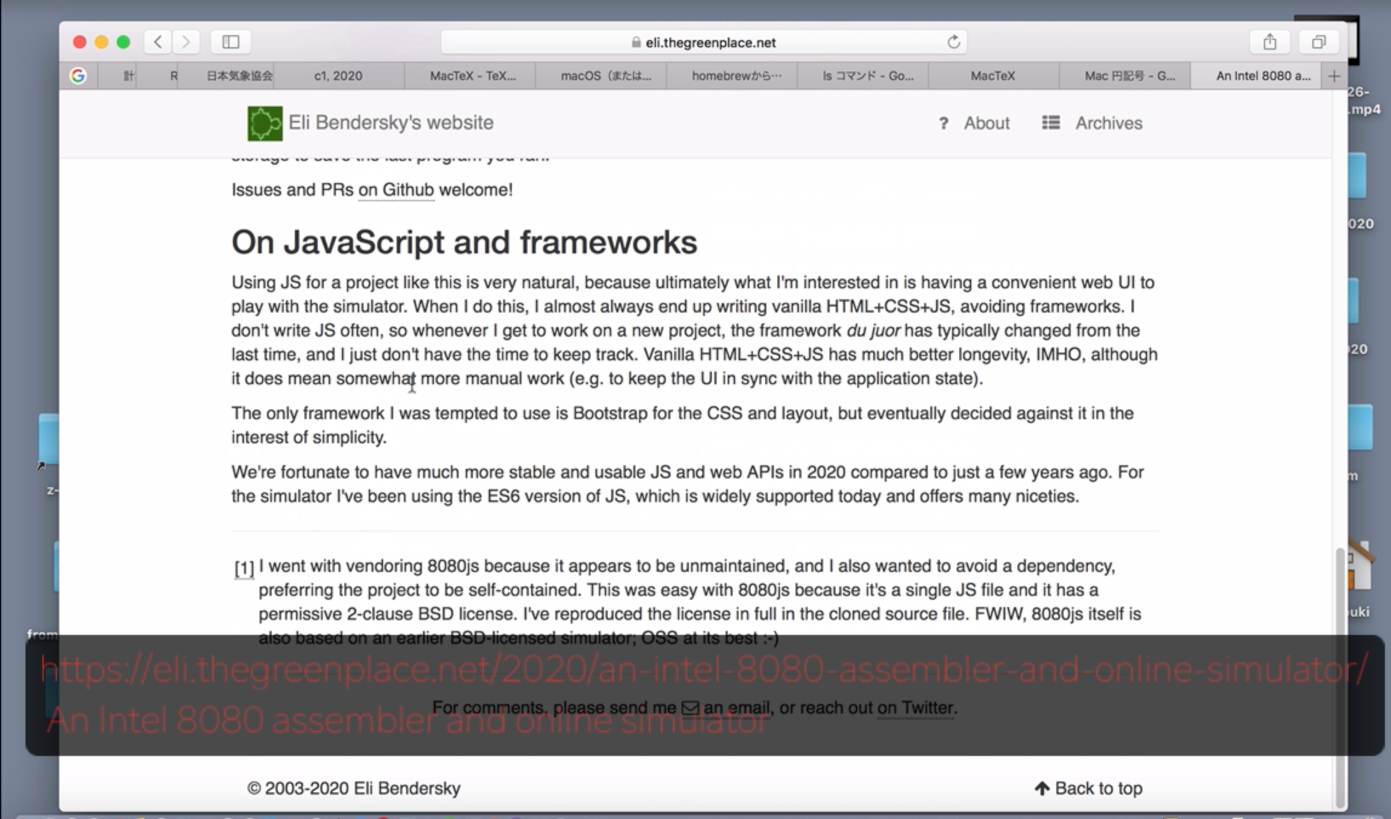Open the About page link
Image resolution: width=1391 pixels, height=819 pixels.
coord(987,124)
